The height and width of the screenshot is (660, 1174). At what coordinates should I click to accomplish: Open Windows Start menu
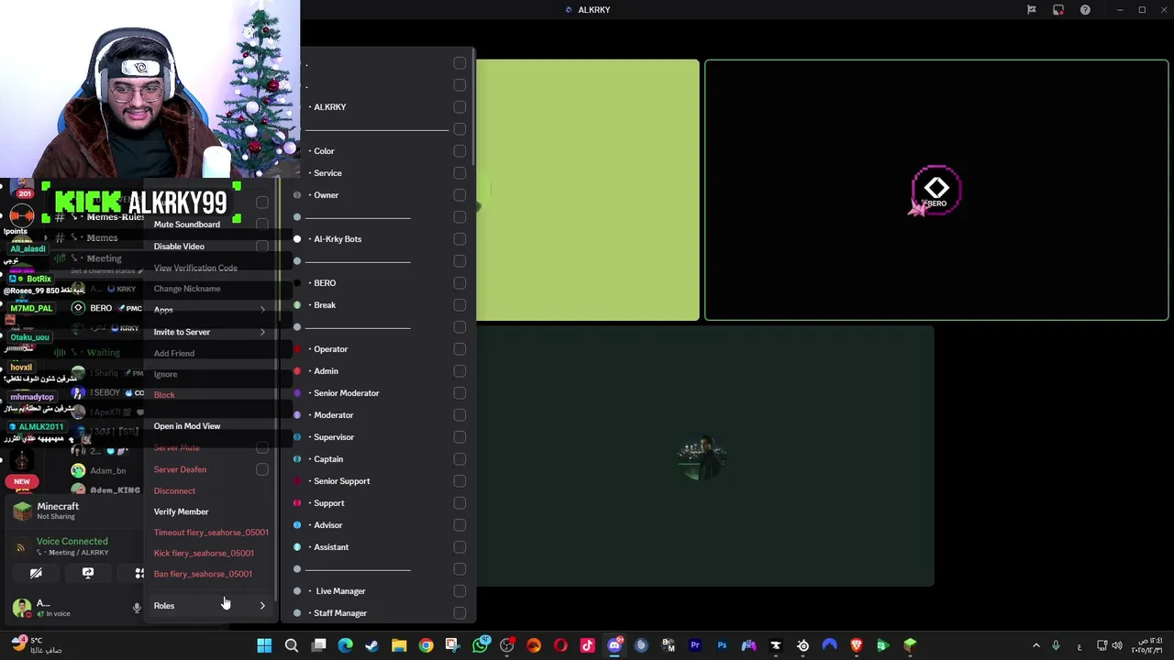click(264, 645)
